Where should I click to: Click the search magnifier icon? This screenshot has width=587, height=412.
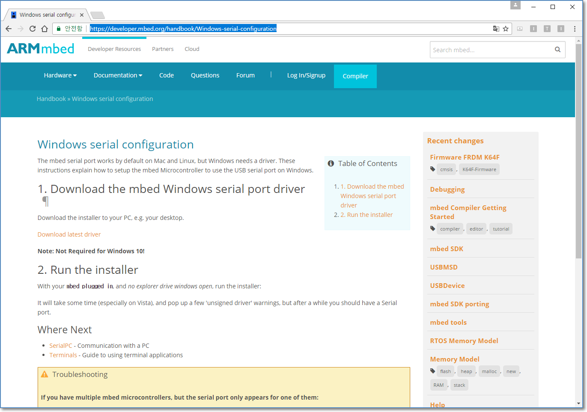click(557, 50)
